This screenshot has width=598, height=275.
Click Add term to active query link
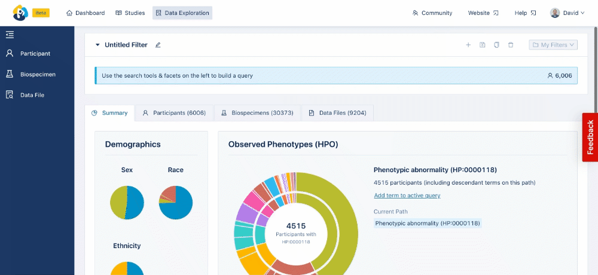coord(407,195)
